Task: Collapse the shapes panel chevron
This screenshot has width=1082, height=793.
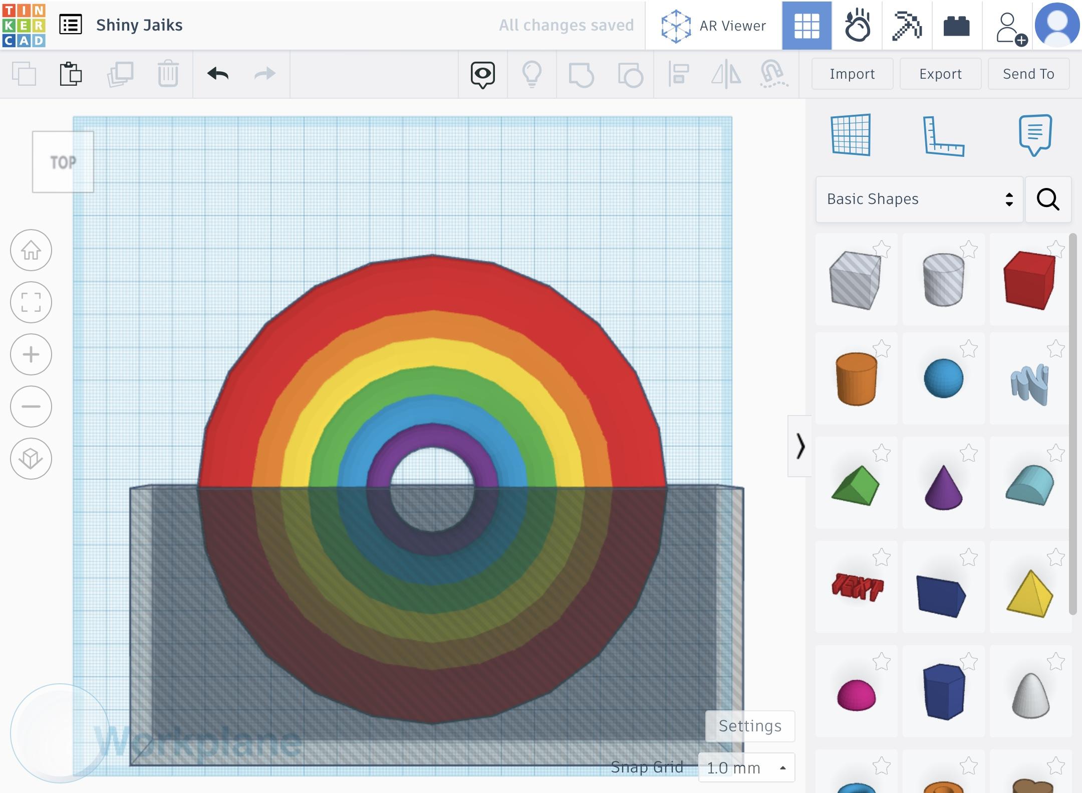Action: click(x=800, y=446)
